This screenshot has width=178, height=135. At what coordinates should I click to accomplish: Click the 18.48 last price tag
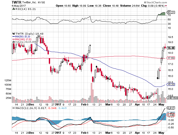tap(171, 48)
